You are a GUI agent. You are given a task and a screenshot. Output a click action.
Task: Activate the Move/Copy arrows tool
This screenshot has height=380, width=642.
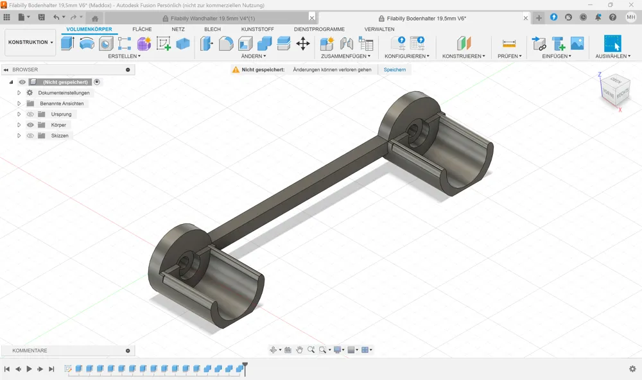click(x=303, y=44)
